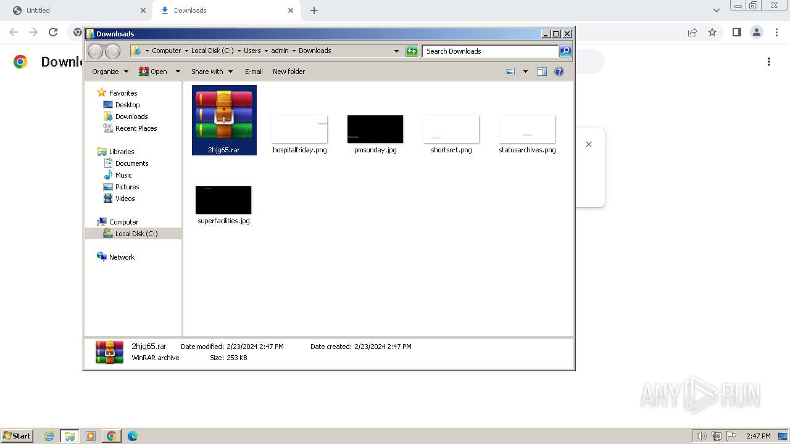This screenshot has height=444, width=790.
Task: Click Computer in address breadcrumb
Action: click(166, 51)
